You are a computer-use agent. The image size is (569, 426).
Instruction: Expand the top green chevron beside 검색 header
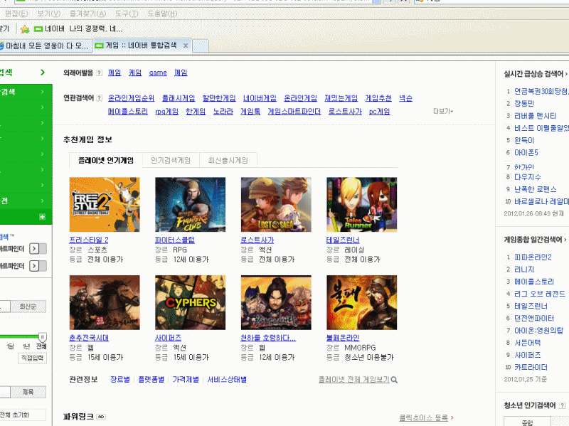43,73
